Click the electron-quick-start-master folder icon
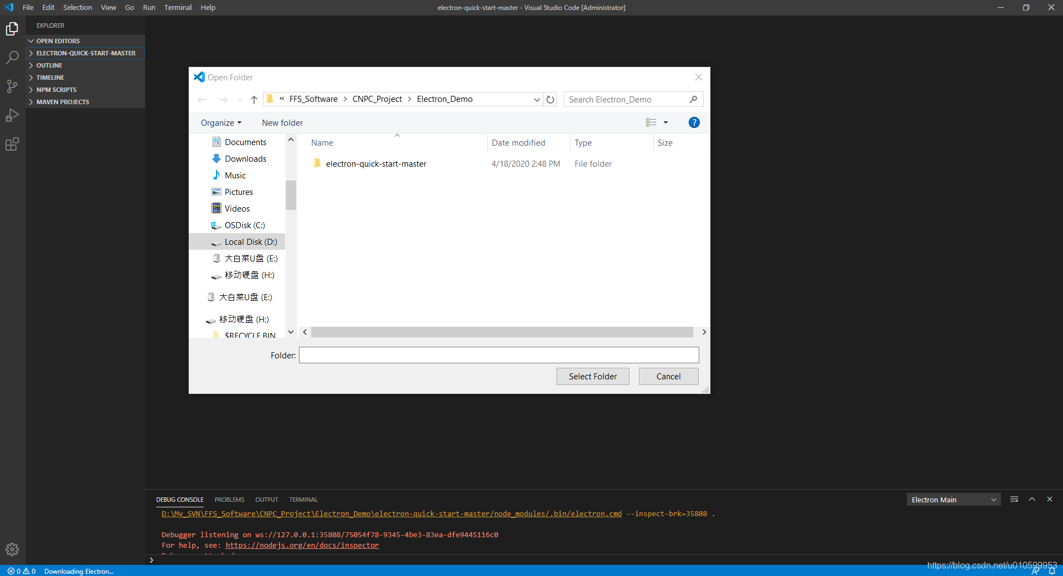Viewport: 1063px width, 576px height. [x=317, y=163]
